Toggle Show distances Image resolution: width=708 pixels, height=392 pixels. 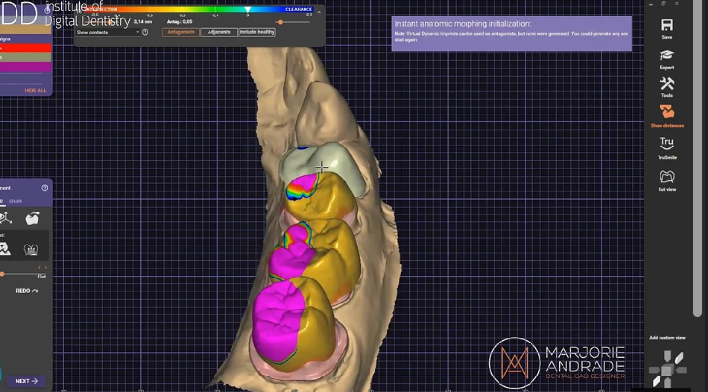[x=667, y=112]
